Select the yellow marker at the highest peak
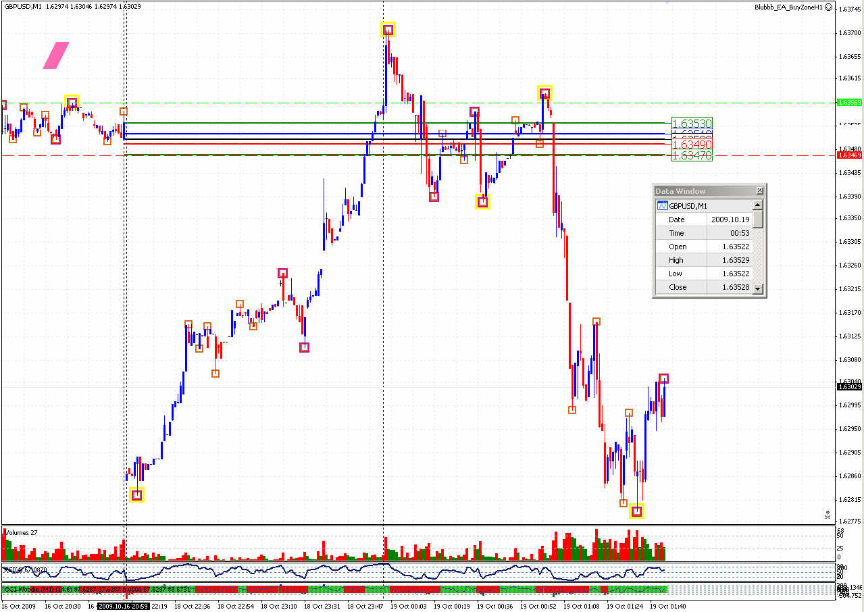 388,30
